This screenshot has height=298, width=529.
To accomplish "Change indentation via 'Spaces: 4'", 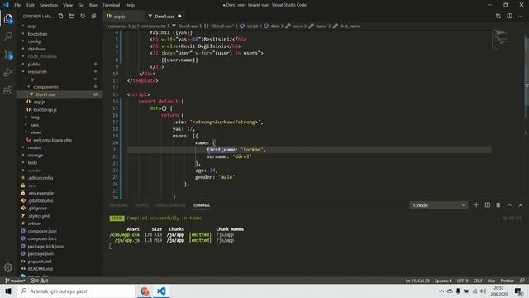I will 443,281.
